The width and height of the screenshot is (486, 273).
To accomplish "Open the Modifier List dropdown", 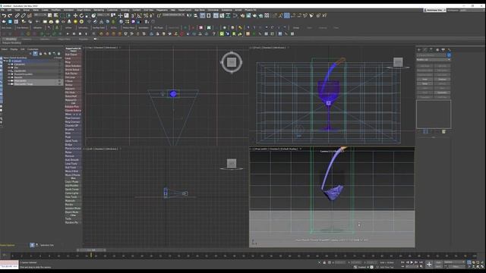I will pos(434,59).
